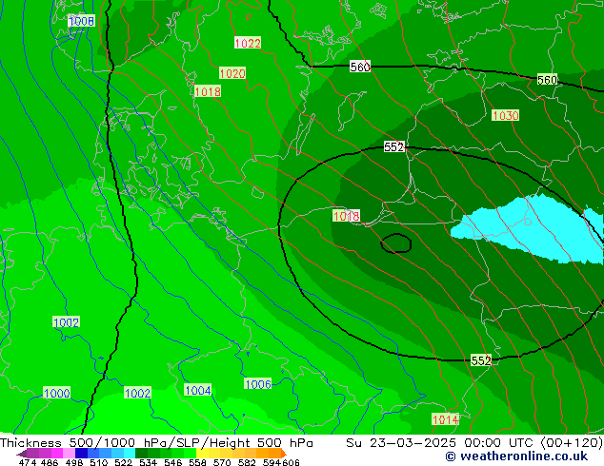Screen dimensions: 604x466
Task: Select the brightest green legend swatch
Action: click(190, 453)
